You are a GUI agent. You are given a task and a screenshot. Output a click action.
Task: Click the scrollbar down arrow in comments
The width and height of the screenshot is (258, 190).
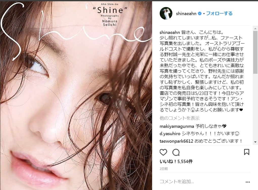tap(255, 142)
